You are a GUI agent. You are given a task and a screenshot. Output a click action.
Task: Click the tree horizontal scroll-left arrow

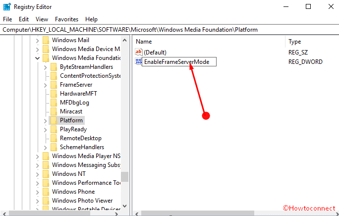[4, 214]
